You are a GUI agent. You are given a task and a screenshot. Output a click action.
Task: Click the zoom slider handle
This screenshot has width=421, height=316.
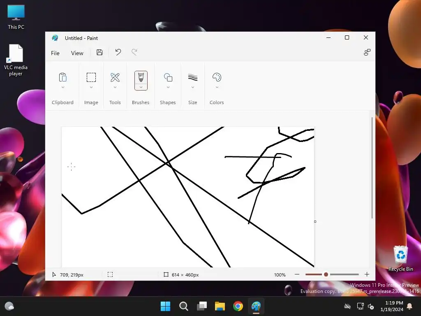pos(326,274)
